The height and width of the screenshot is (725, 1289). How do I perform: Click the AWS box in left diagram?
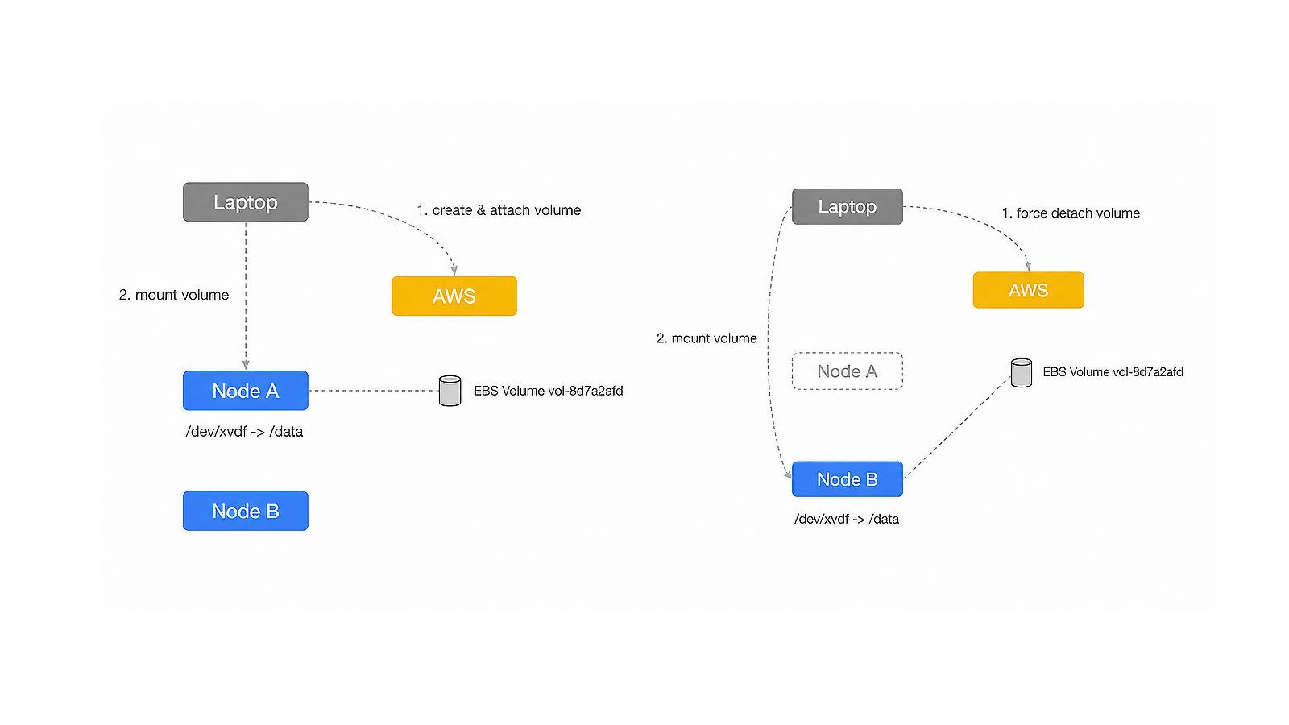[454, 296]
